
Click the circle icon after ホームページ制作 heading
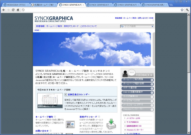55,117
